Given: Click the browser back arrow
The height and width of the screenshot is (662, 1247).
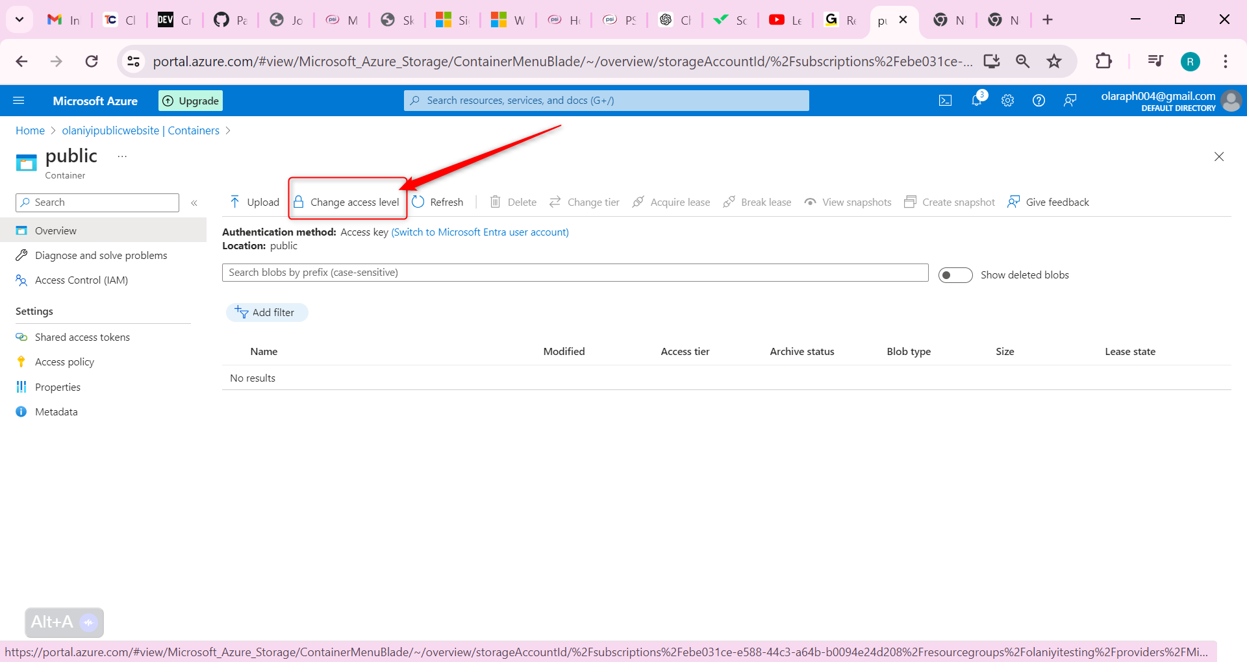Looking at the screenshot, I should tap(21, 61).
